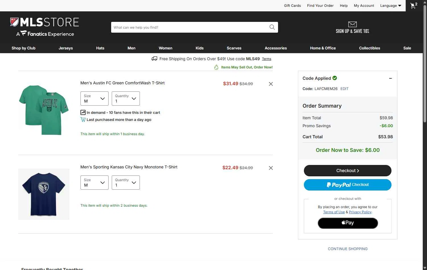The width and height of the screenshot is (427, 270).
Task: Open the Privacy Policy link
Action: (x=360, y=212)
